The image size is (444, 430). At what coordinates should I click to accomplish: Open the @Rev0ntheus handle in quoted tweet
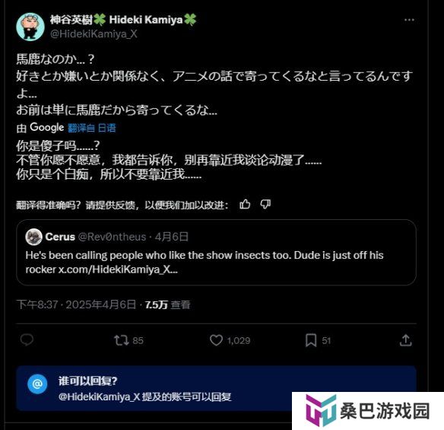click(x=112, y=237)
